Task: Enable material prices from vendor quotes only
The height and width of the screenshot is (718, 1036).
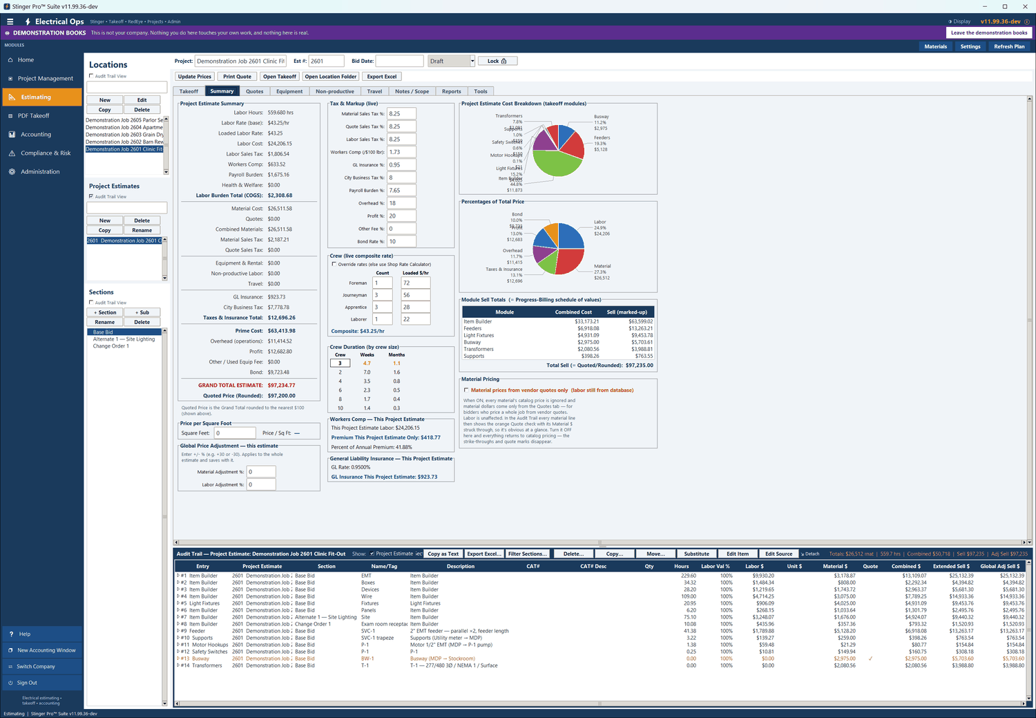Action: (466, 390)
